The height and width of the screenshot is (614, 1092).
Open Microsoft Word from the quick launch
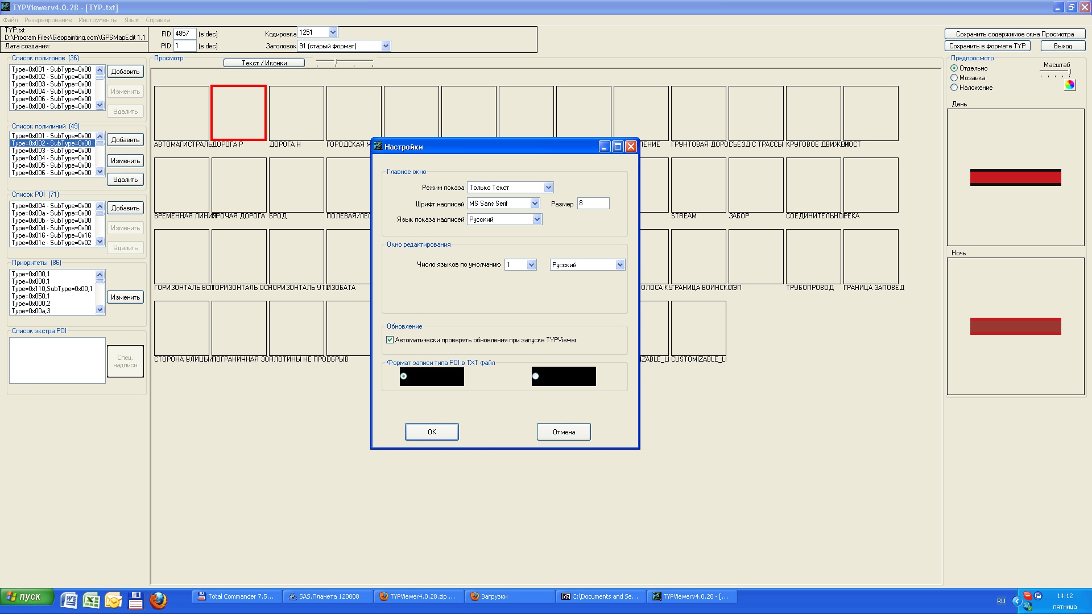tap(69, 600)
